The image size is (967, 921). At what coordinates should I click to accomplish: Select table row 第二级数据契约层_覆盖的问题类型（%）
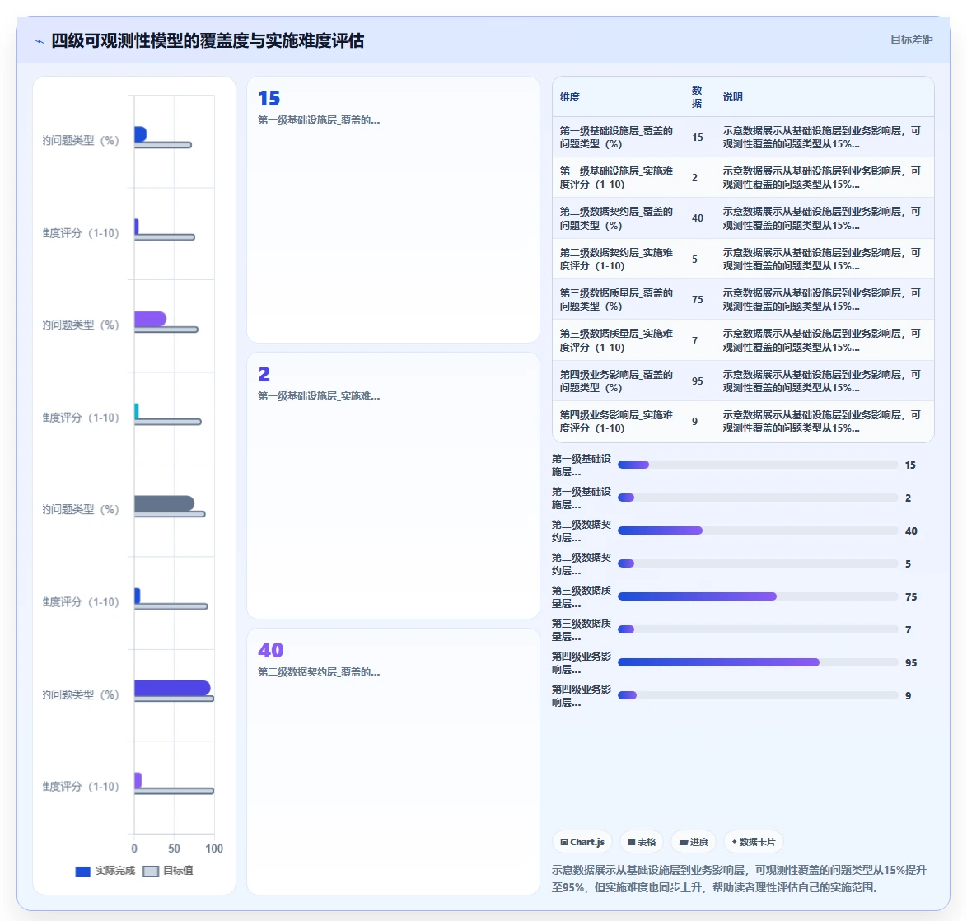[743, 218]
